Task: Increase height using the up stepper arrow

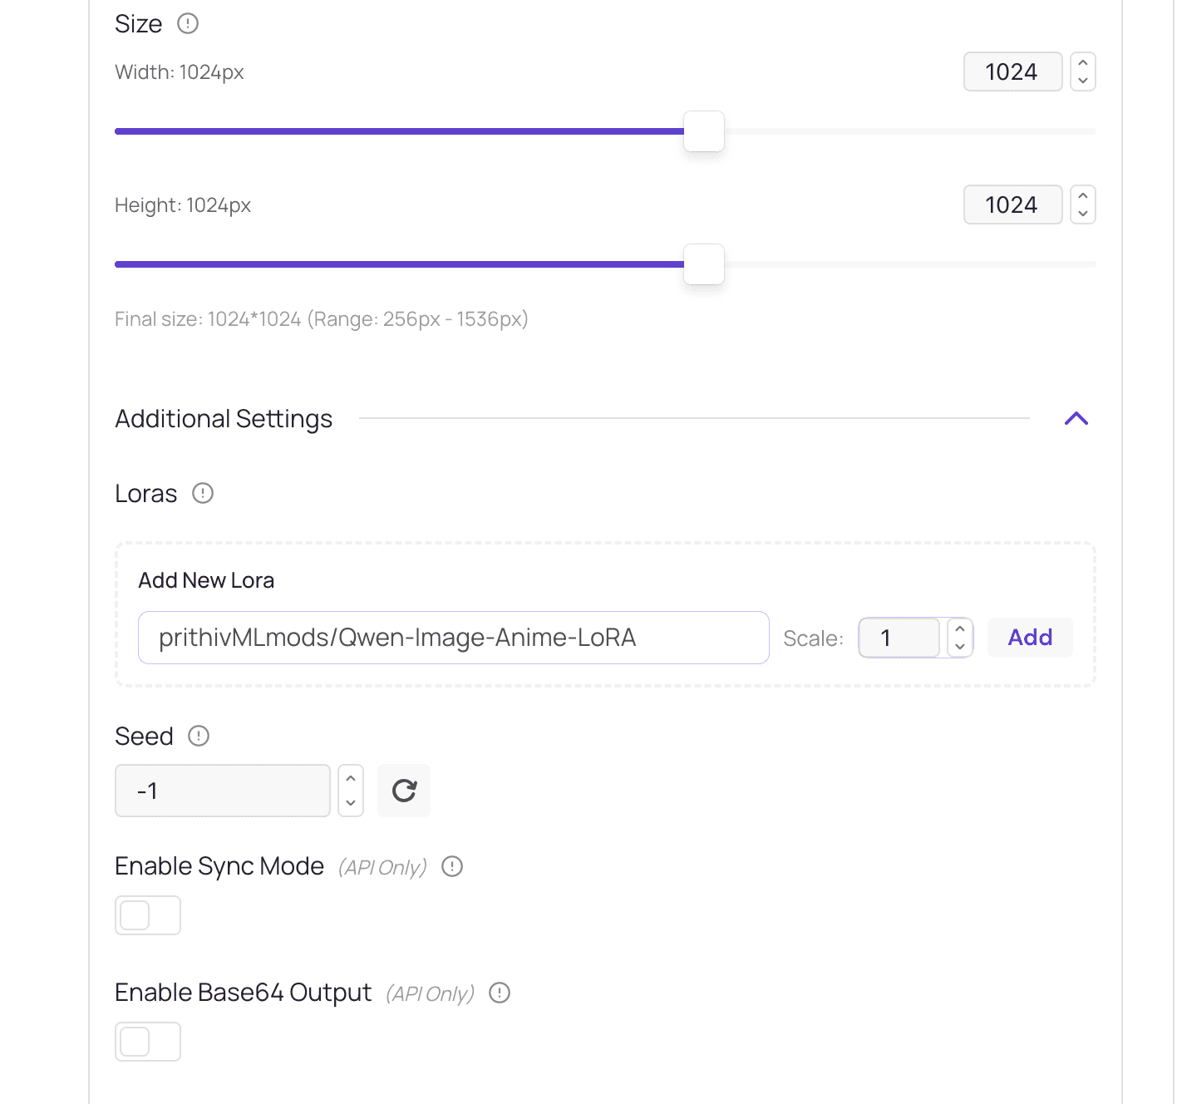Action: coord(1083,196)
